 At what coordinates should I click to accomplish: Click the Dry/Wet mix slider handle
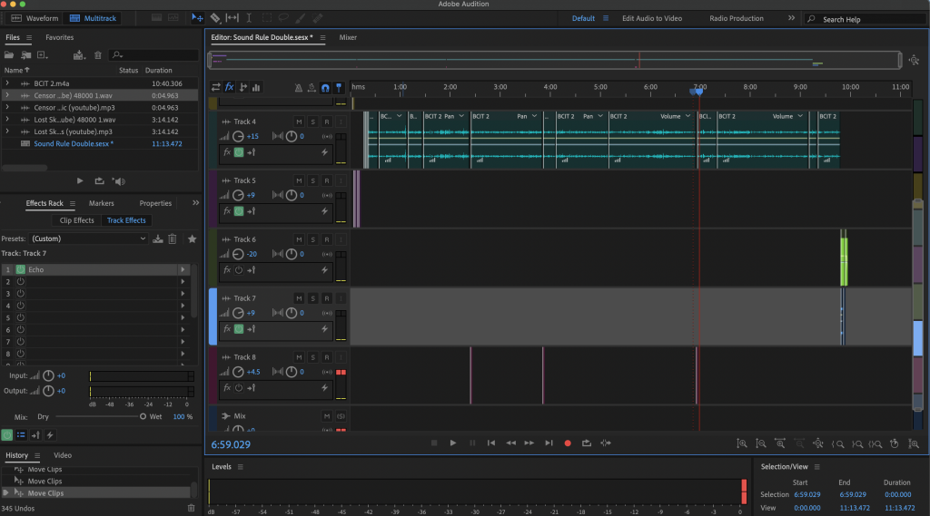143,416
